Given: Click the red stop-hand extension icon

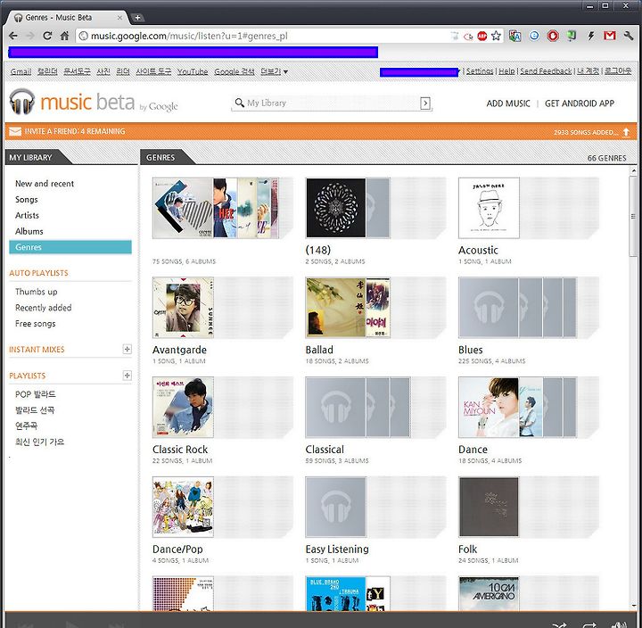Looking at the screenshot, I should (x=553, y=36).
